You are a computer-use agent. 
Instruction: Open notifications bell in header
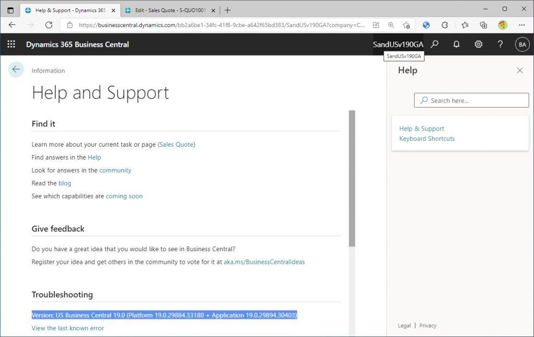(456, 44)
